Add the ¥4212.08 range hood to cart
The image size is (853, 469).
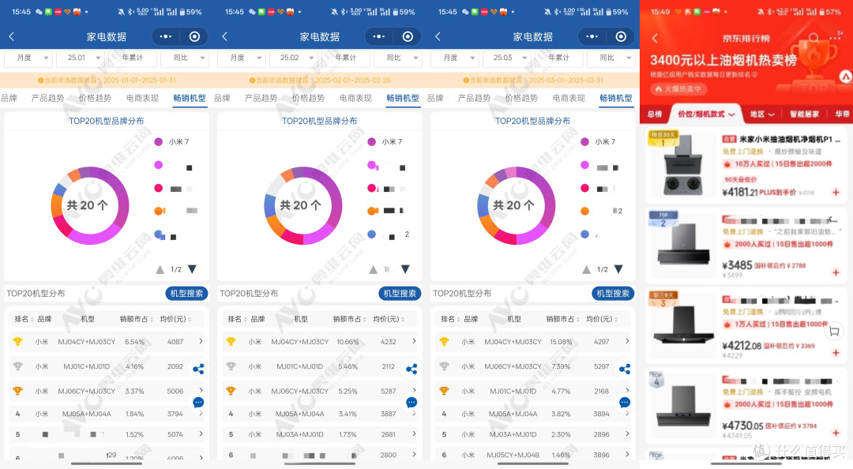(836, 353)
